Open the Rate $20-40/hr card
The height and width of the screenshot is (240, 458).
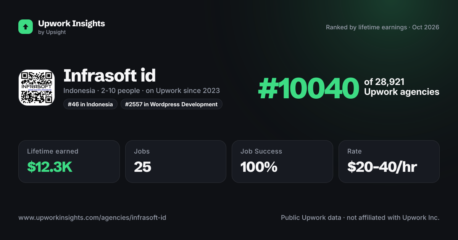[389, 162]
